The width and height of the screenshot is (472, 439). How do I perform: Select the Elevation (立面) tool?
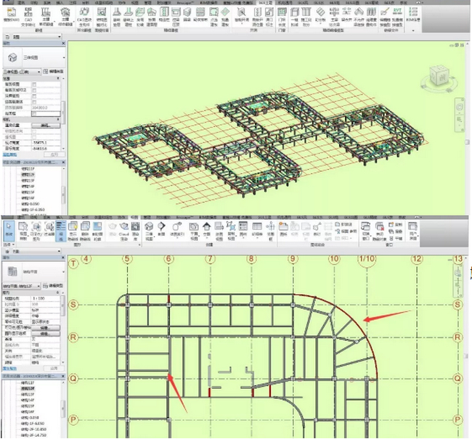(x=206, y=229)
